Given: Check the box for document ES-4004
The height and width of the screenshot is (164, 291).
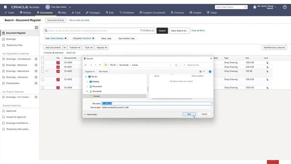Looking at the screenshot, I should click(43, 87).
